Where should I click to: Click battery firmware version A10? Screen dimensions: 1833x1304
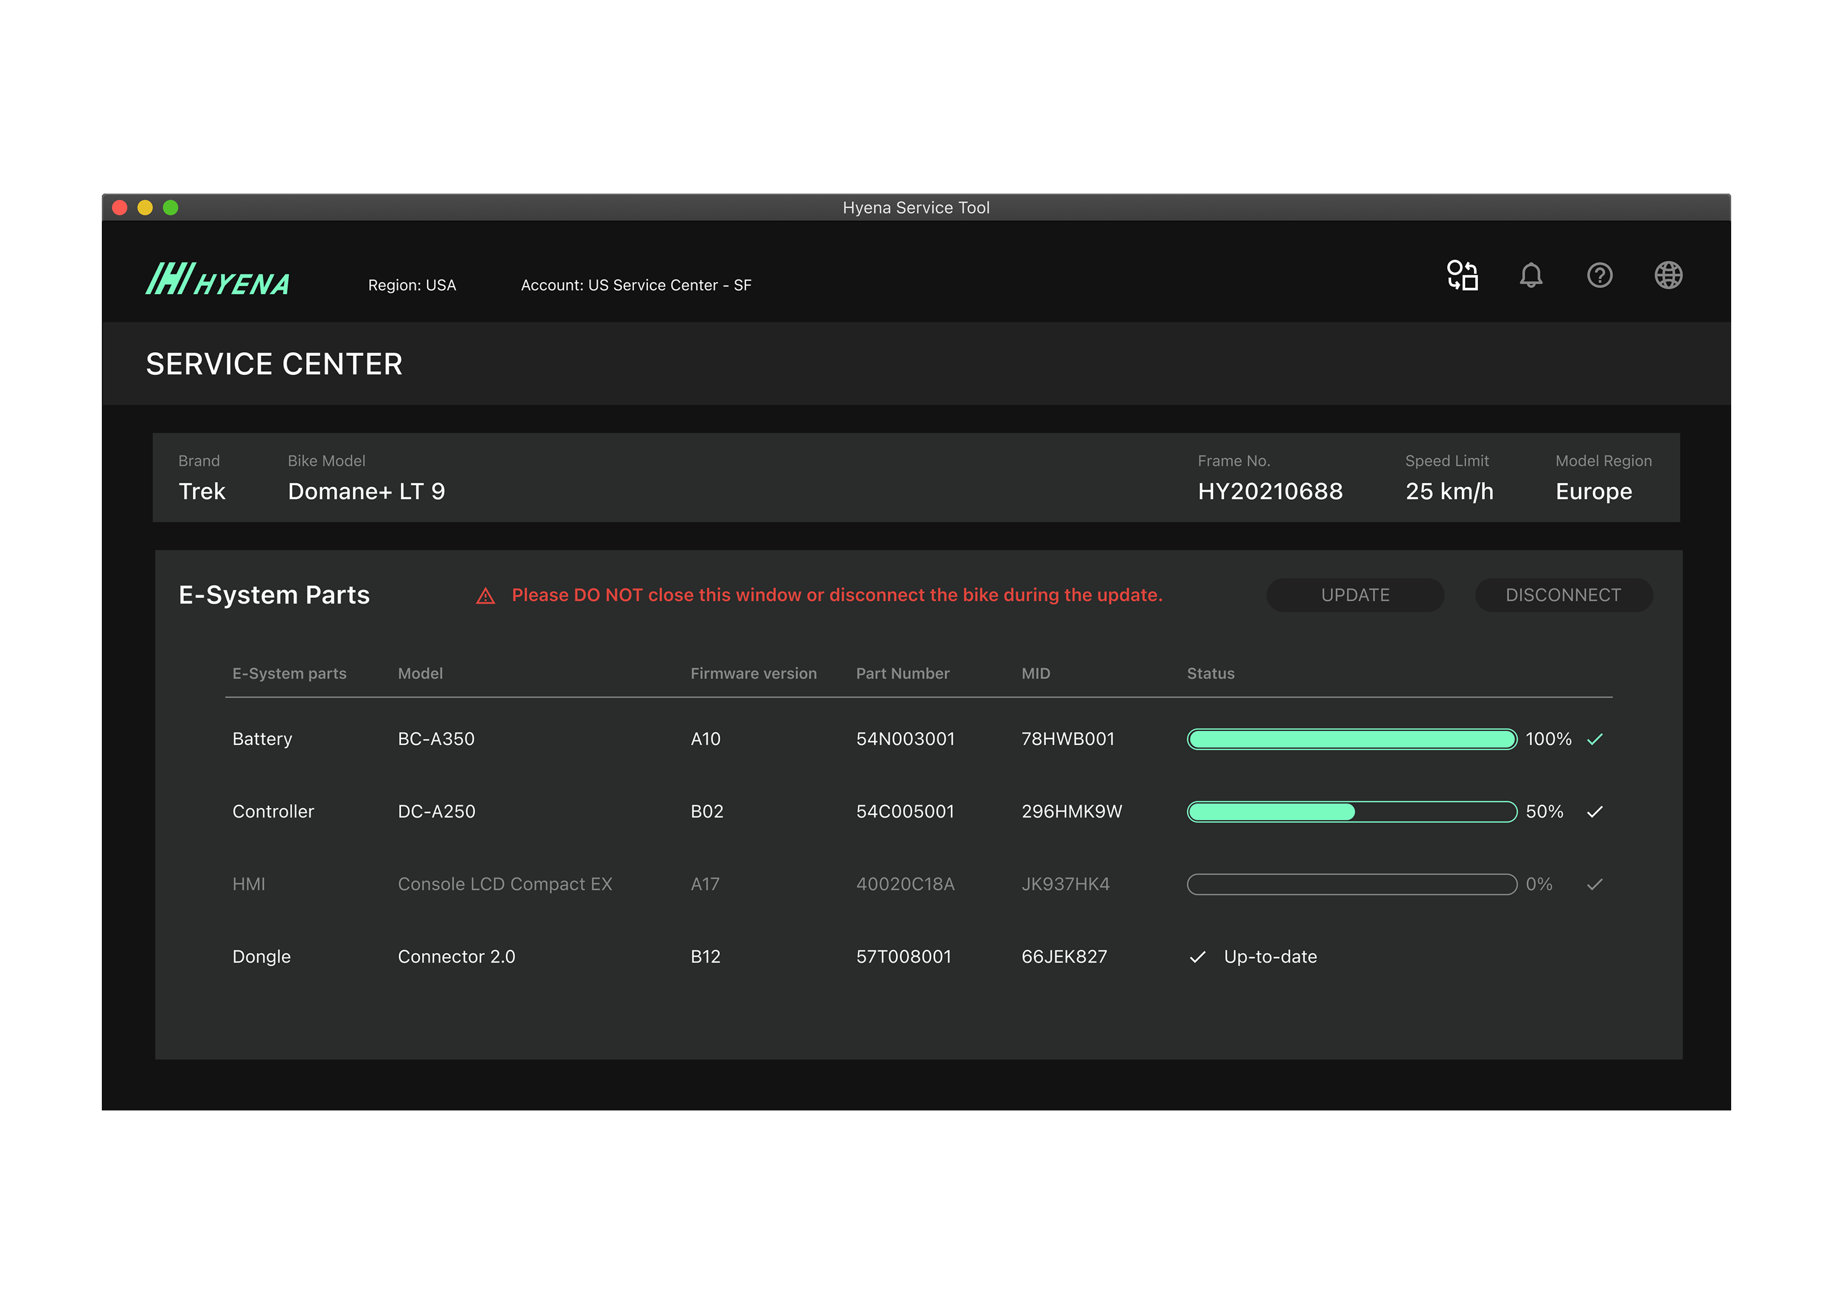point(705,739)
